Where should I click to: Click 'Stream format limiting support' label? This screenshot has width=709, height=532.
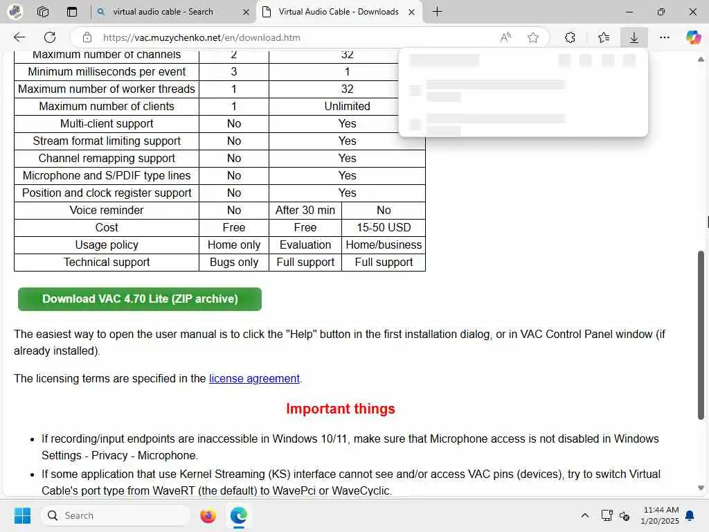(x=106, y=141)
